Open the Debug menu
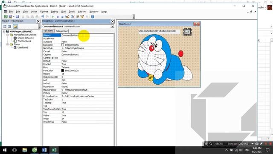 tap(55, 12)
